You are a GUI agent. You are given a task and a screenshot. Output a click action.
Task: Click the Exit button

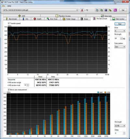pyautogui.click(x=123, y=10)
